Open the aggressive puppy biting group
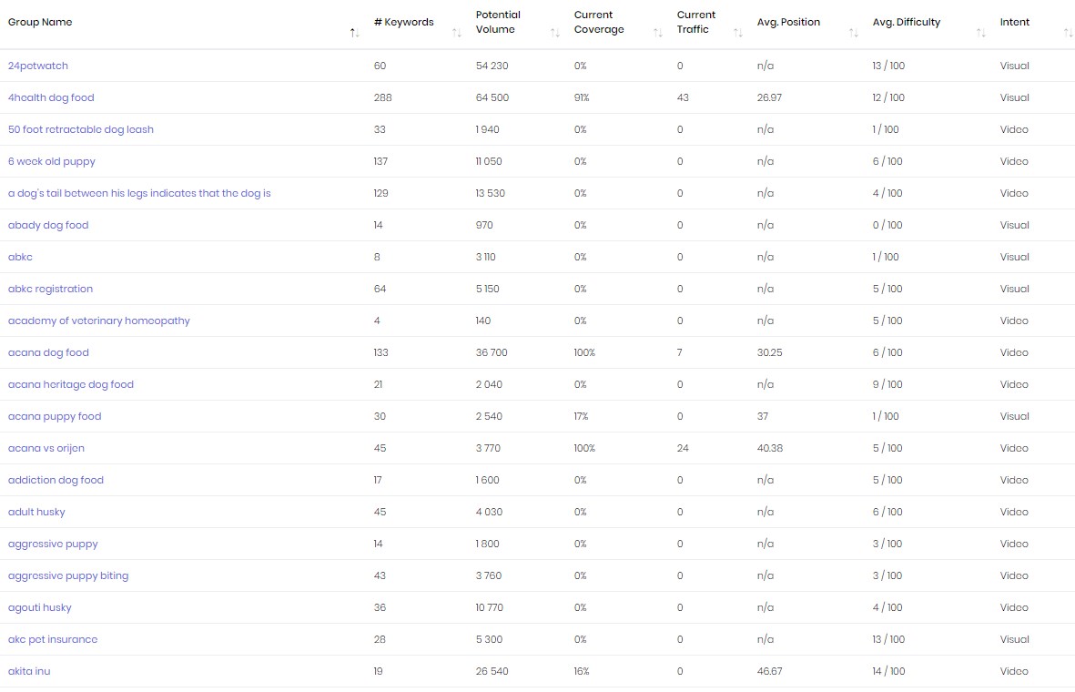 [x=68, y=576]
